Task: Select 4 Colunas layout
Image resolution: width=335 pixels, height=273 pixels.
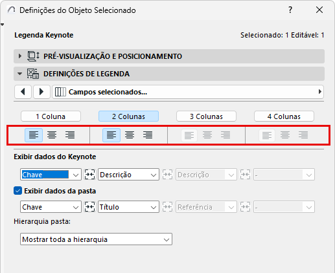Action: tap(284, 116)
